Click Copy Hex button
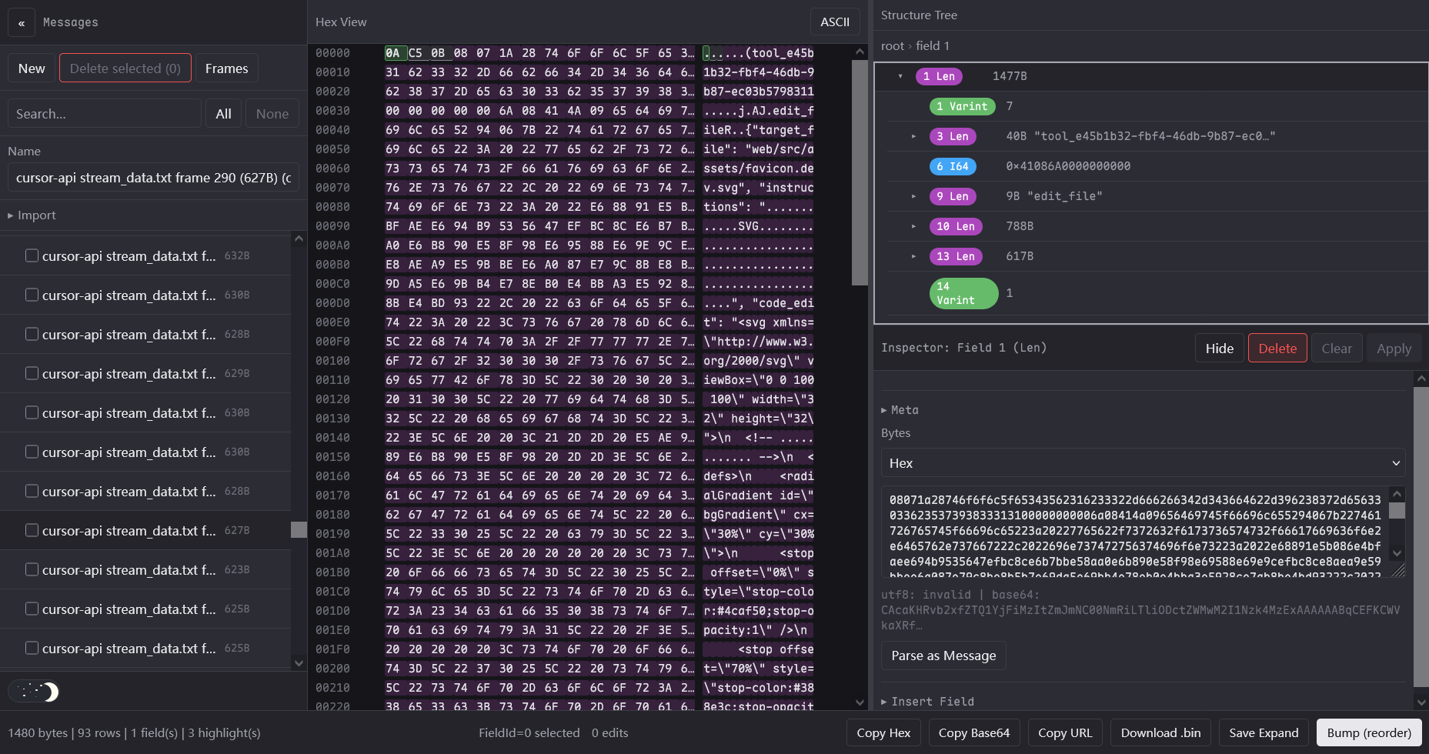The image size is (1429, 754). point(883,732)
